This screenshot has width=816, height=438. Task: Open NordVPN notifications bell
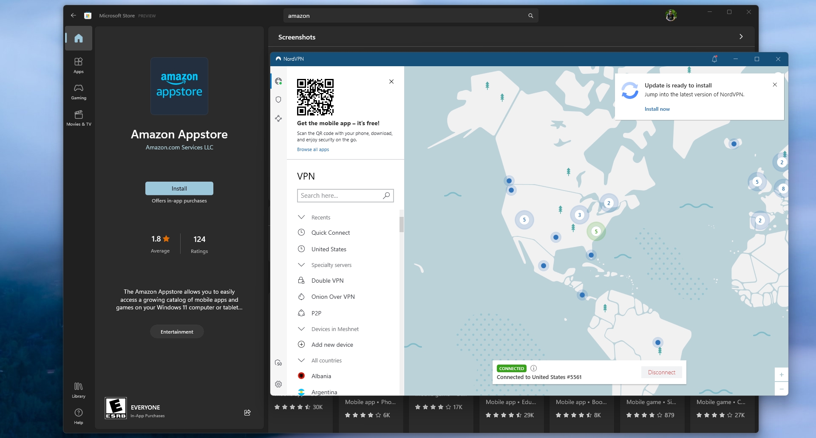pos(714,59)
